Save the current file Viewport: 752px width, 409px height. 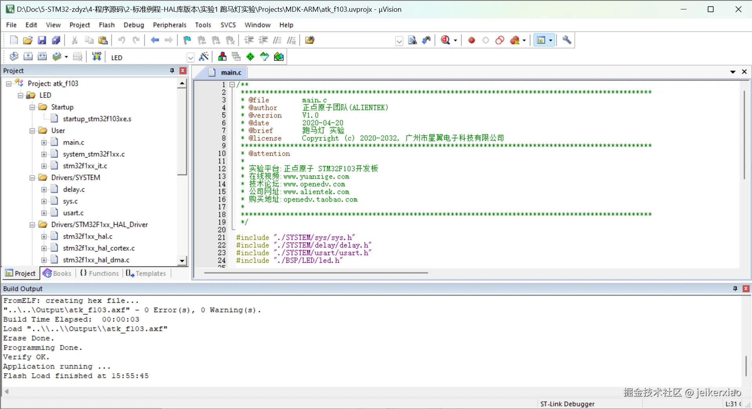pos(42,40)
